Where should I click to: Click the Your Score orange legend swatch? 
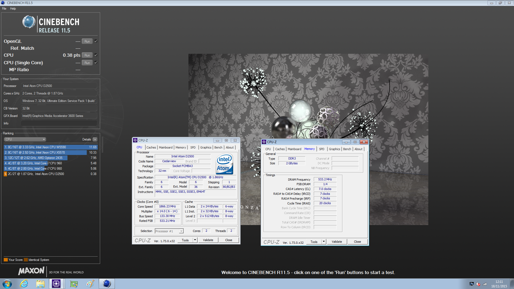point(6,260)
